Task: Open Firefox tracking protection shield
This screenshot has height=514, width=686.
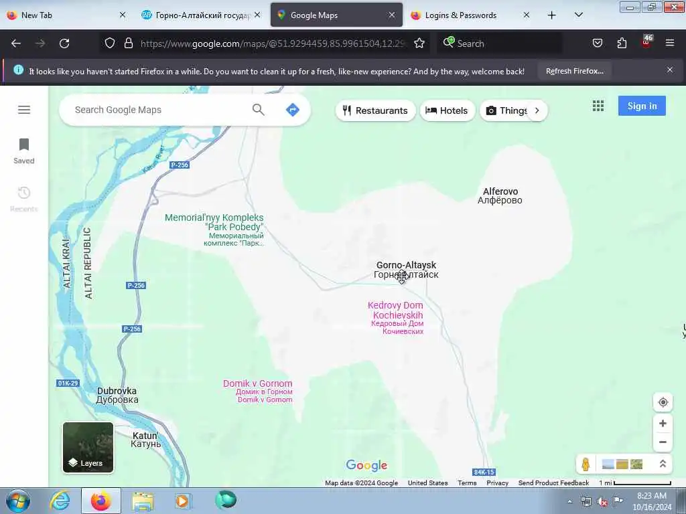Action: [x=110, y=44]
